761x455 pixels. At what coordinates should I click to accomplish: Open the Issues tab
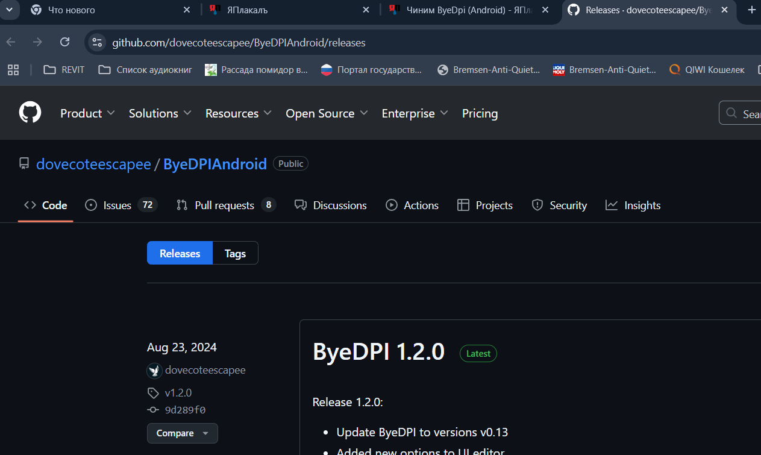click(121, 206)
